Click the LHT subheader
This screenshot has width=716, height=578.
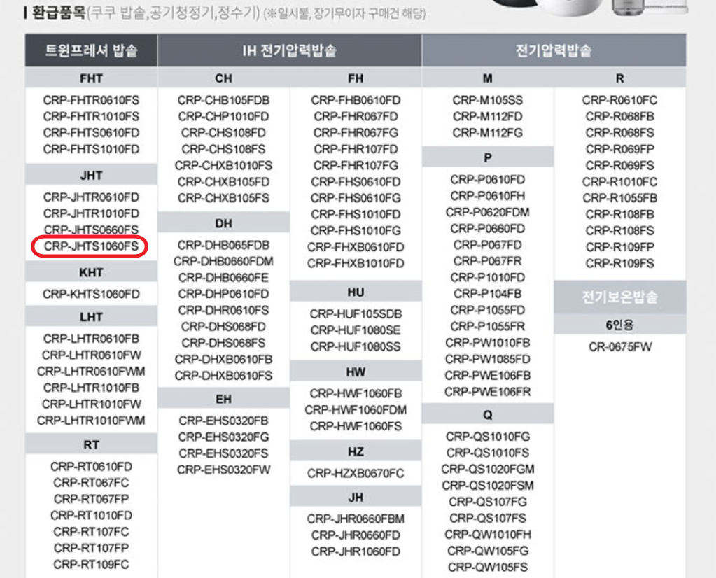point(91,317)
